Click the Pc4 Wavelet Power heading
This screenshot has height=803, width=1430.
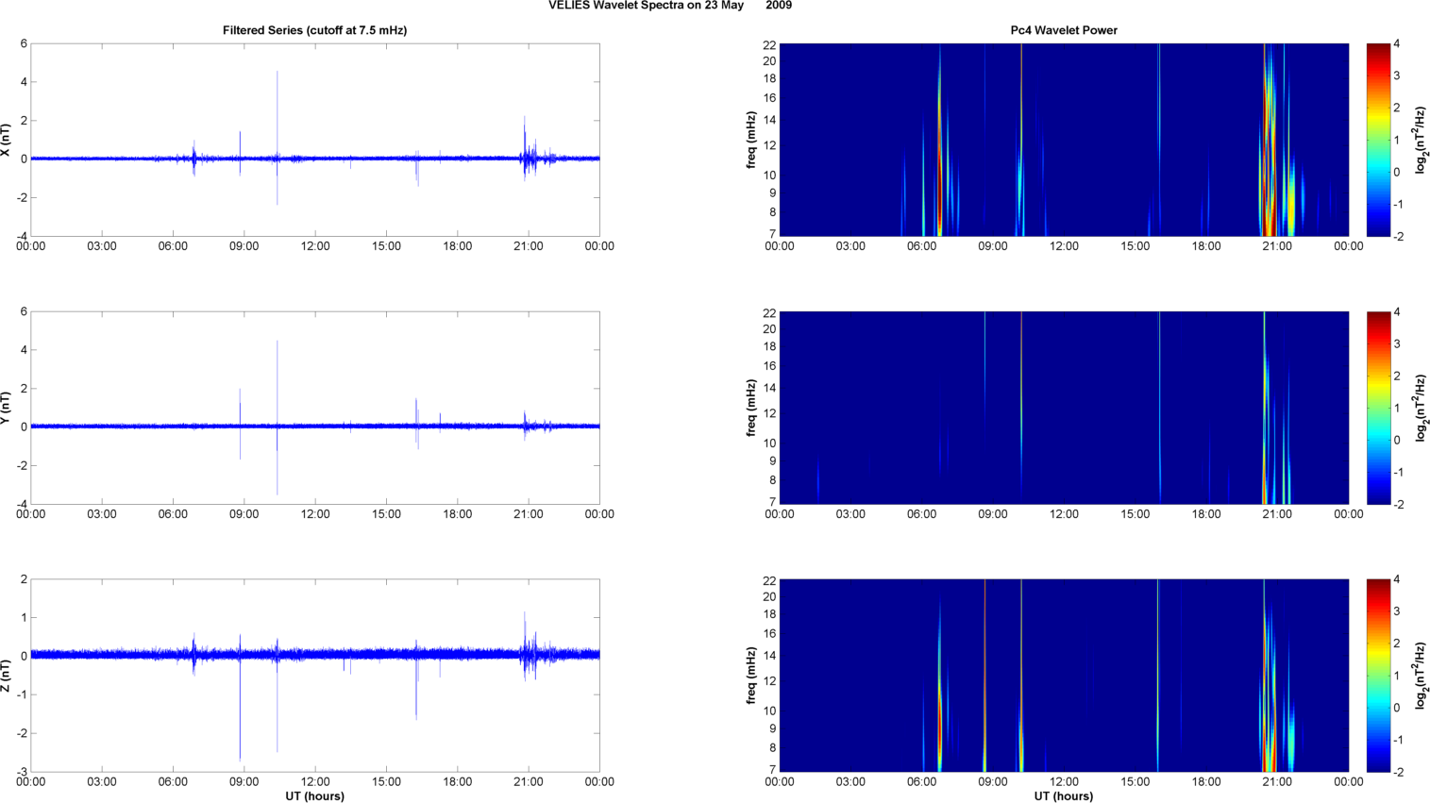point(1063,30)
